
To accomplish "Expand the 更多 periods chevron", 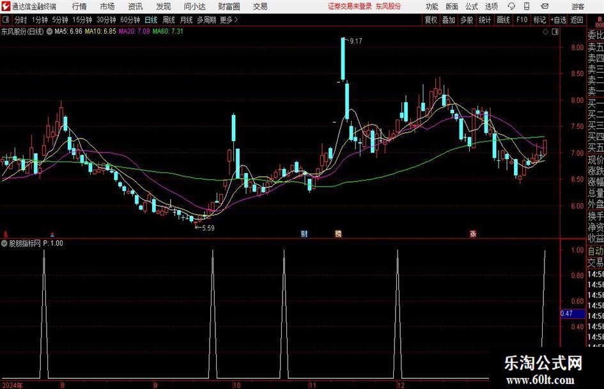I will (229, 20).
